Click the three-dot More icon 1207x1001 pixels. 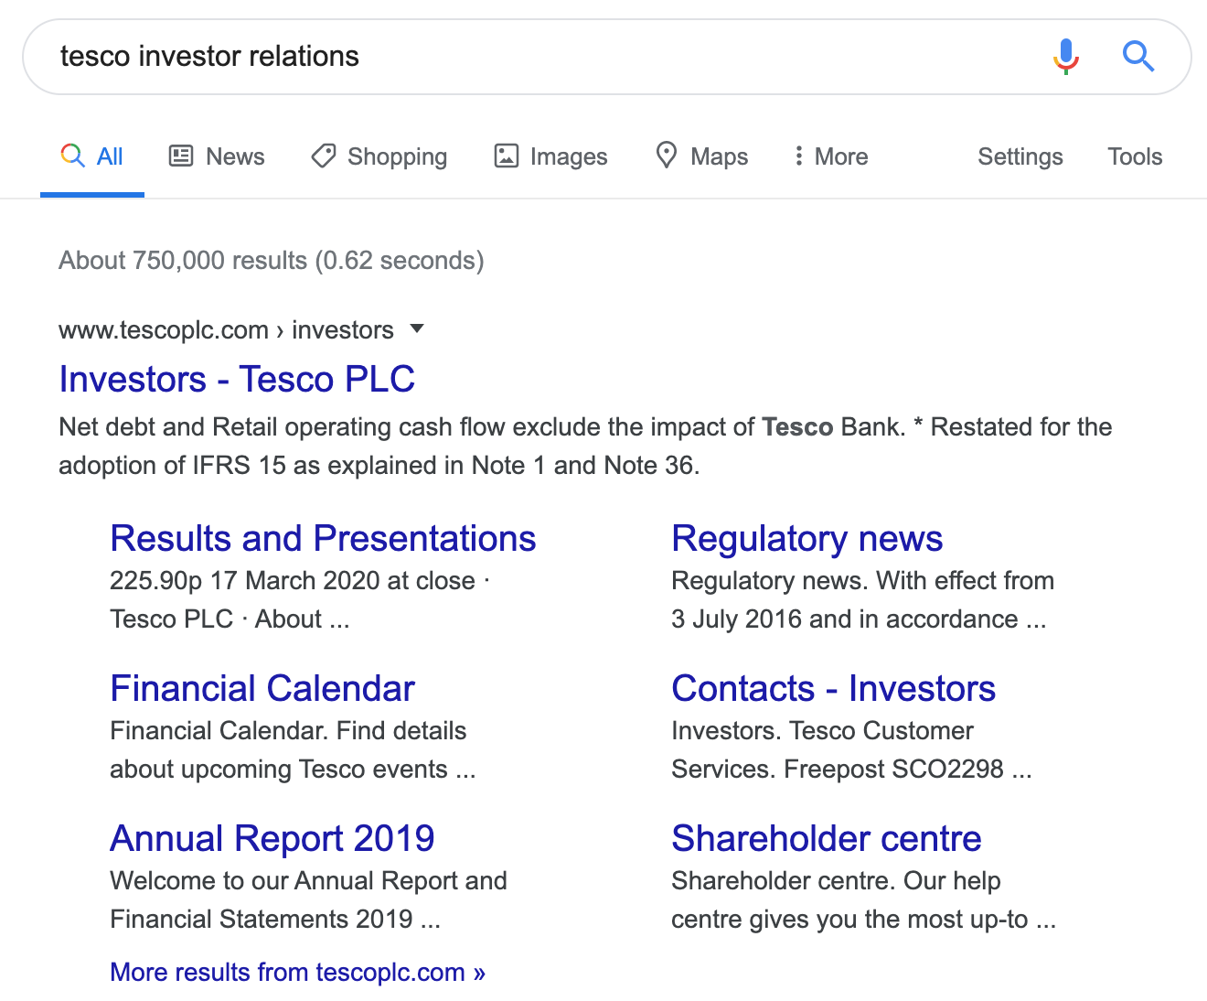(x=798, y=156)
